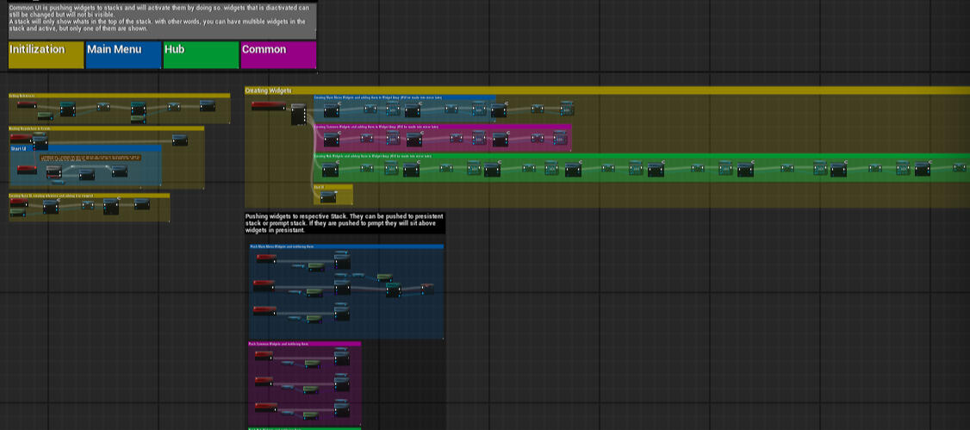Click the Push Common Widgets comment header

tap(305, 344)
